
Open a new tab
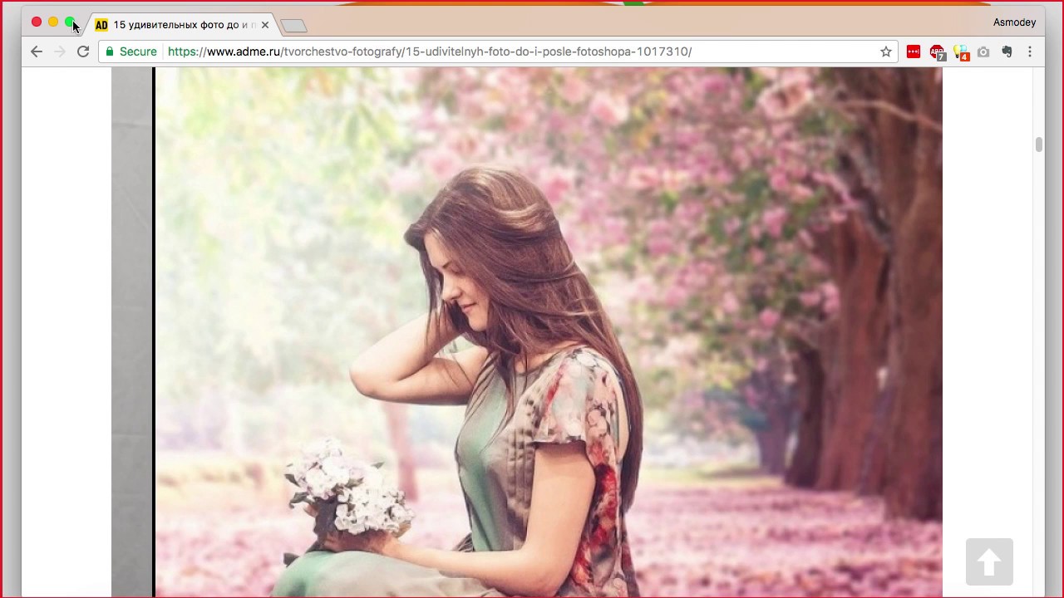point(293,26)
